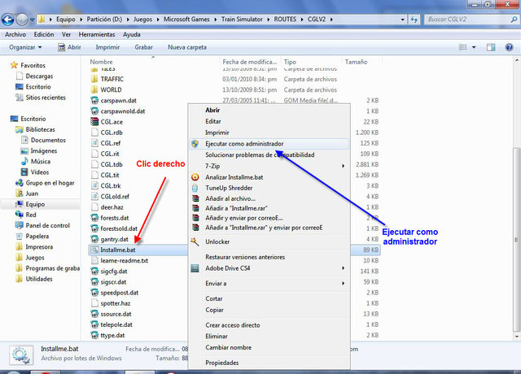Click the Adobe Drive CS4 icon
This screenshot has height=374, width=521.
click(195, 267)
